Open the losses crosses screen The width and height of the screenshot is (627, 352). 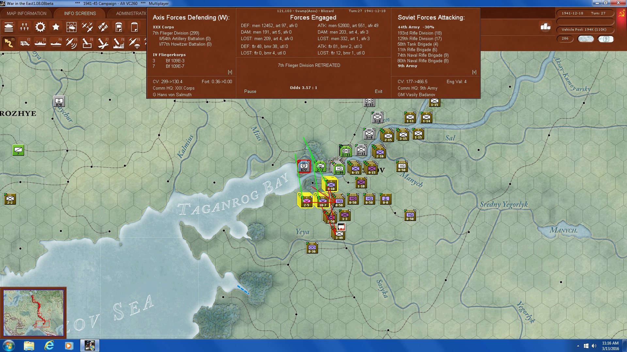coord(24,27)
